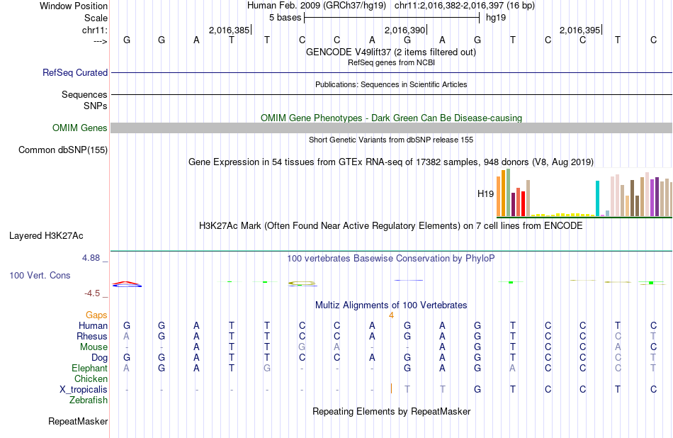Screen dimensions: 673x438
Task: Click the gray OMIM Genes item bar
Action: (391, 128)
